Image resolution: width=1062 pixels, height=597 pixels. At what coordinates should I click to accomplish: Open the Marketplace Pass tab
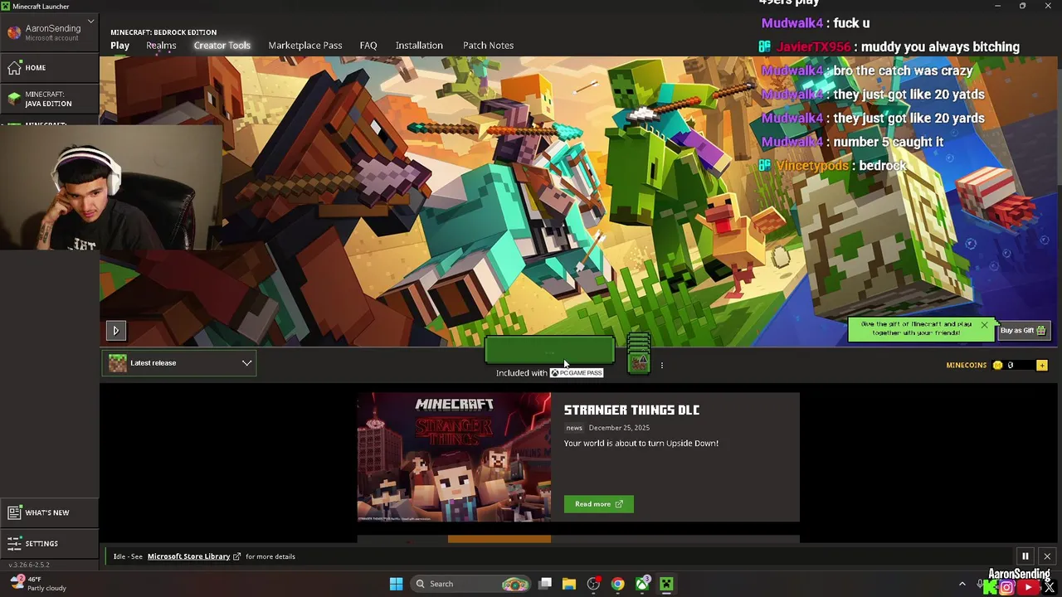click(x=304, y=46)
